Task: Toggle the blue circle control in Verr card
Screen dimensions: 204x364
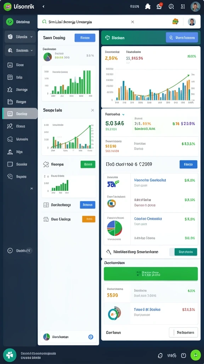Action: pos(91,337)
